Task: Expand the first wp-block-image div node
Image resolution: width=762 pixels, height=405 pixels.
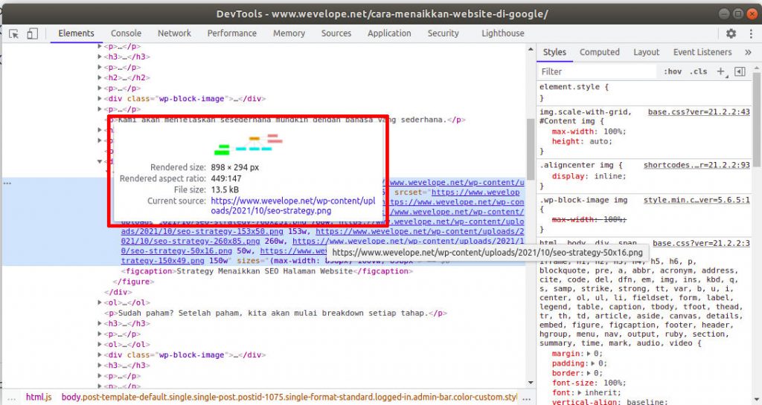Action: tap(100, 98)
